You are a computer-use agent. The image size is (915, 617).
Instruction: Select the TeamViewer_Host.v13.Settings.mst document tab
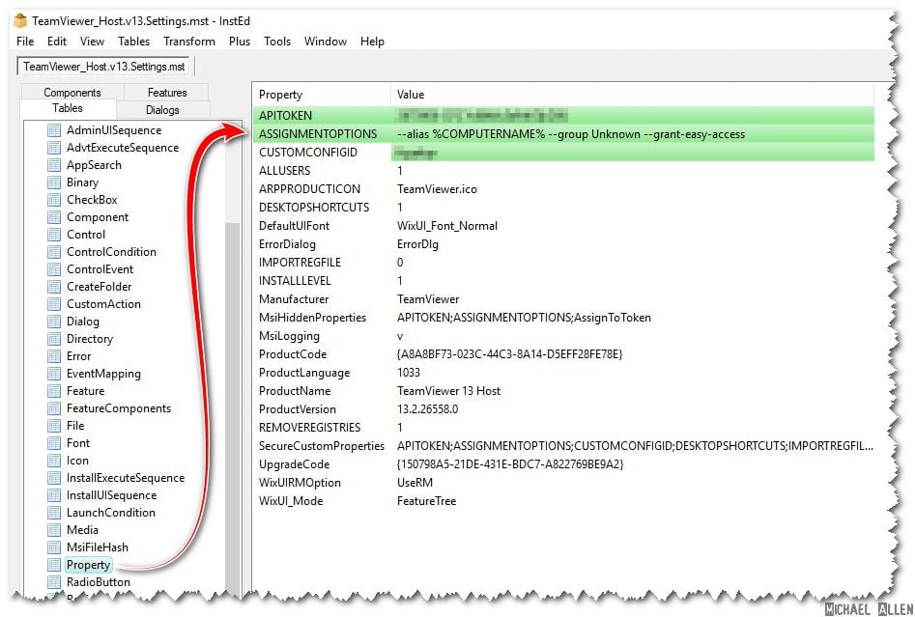click(104, 67)
